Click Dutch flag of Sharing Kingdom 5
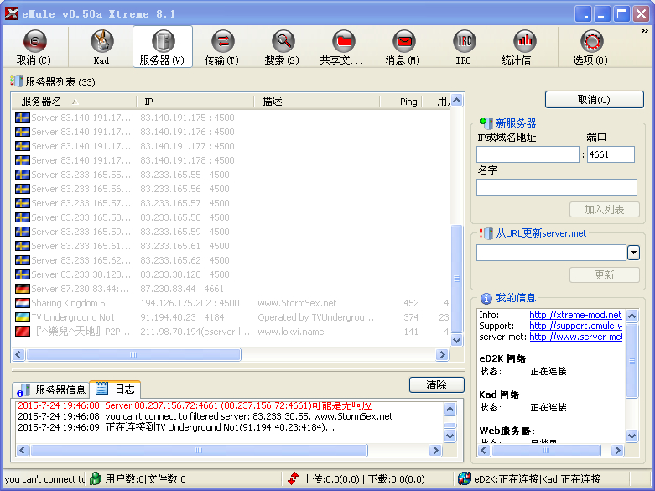This screenshot has height=491, width=655. tap(23, 303)
